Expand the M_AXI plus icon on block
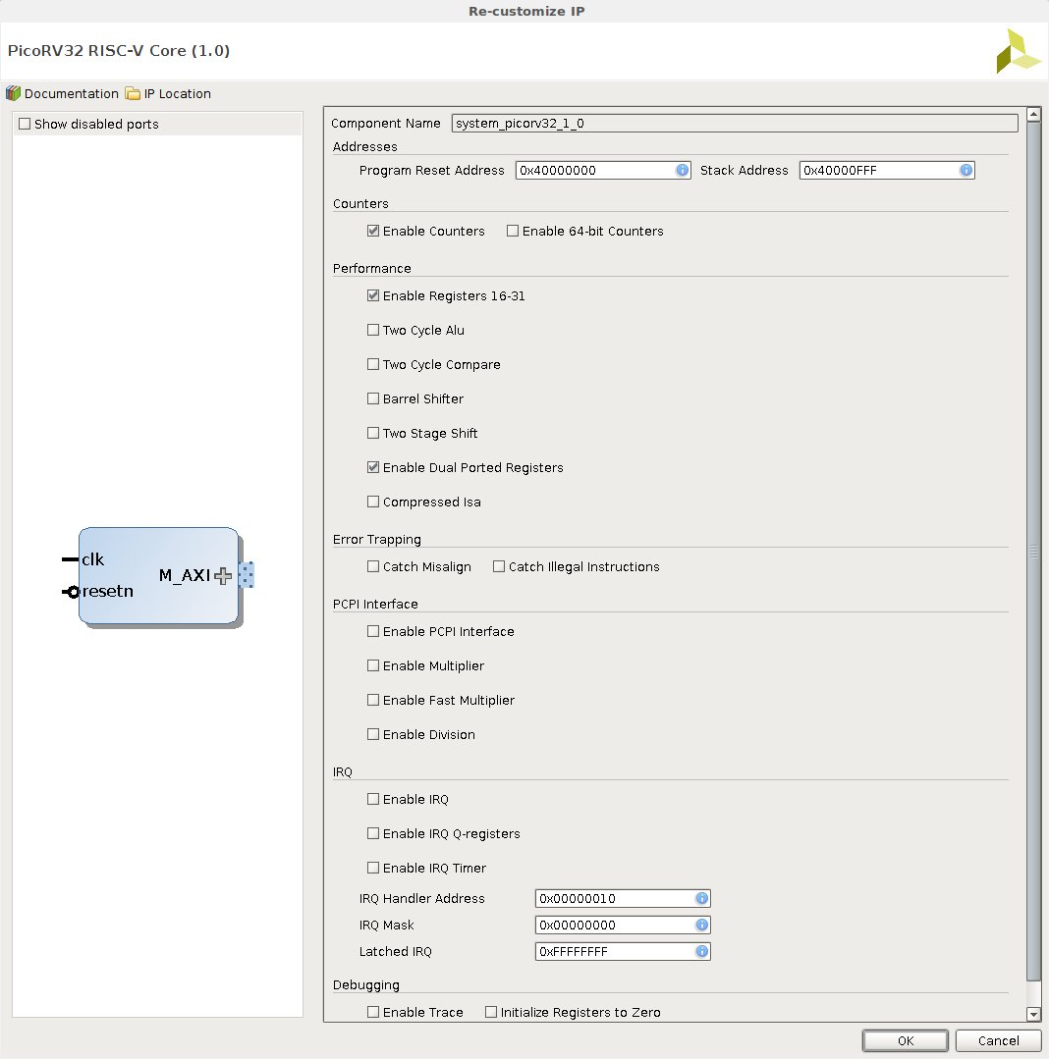Viewport: 1049px width, 1059px height. click(x=222, y=575)
